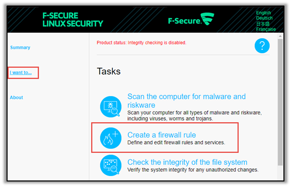Switch language to Japanese
The height and width of the screenshot is (187, 291).
[x=263, y=24]
